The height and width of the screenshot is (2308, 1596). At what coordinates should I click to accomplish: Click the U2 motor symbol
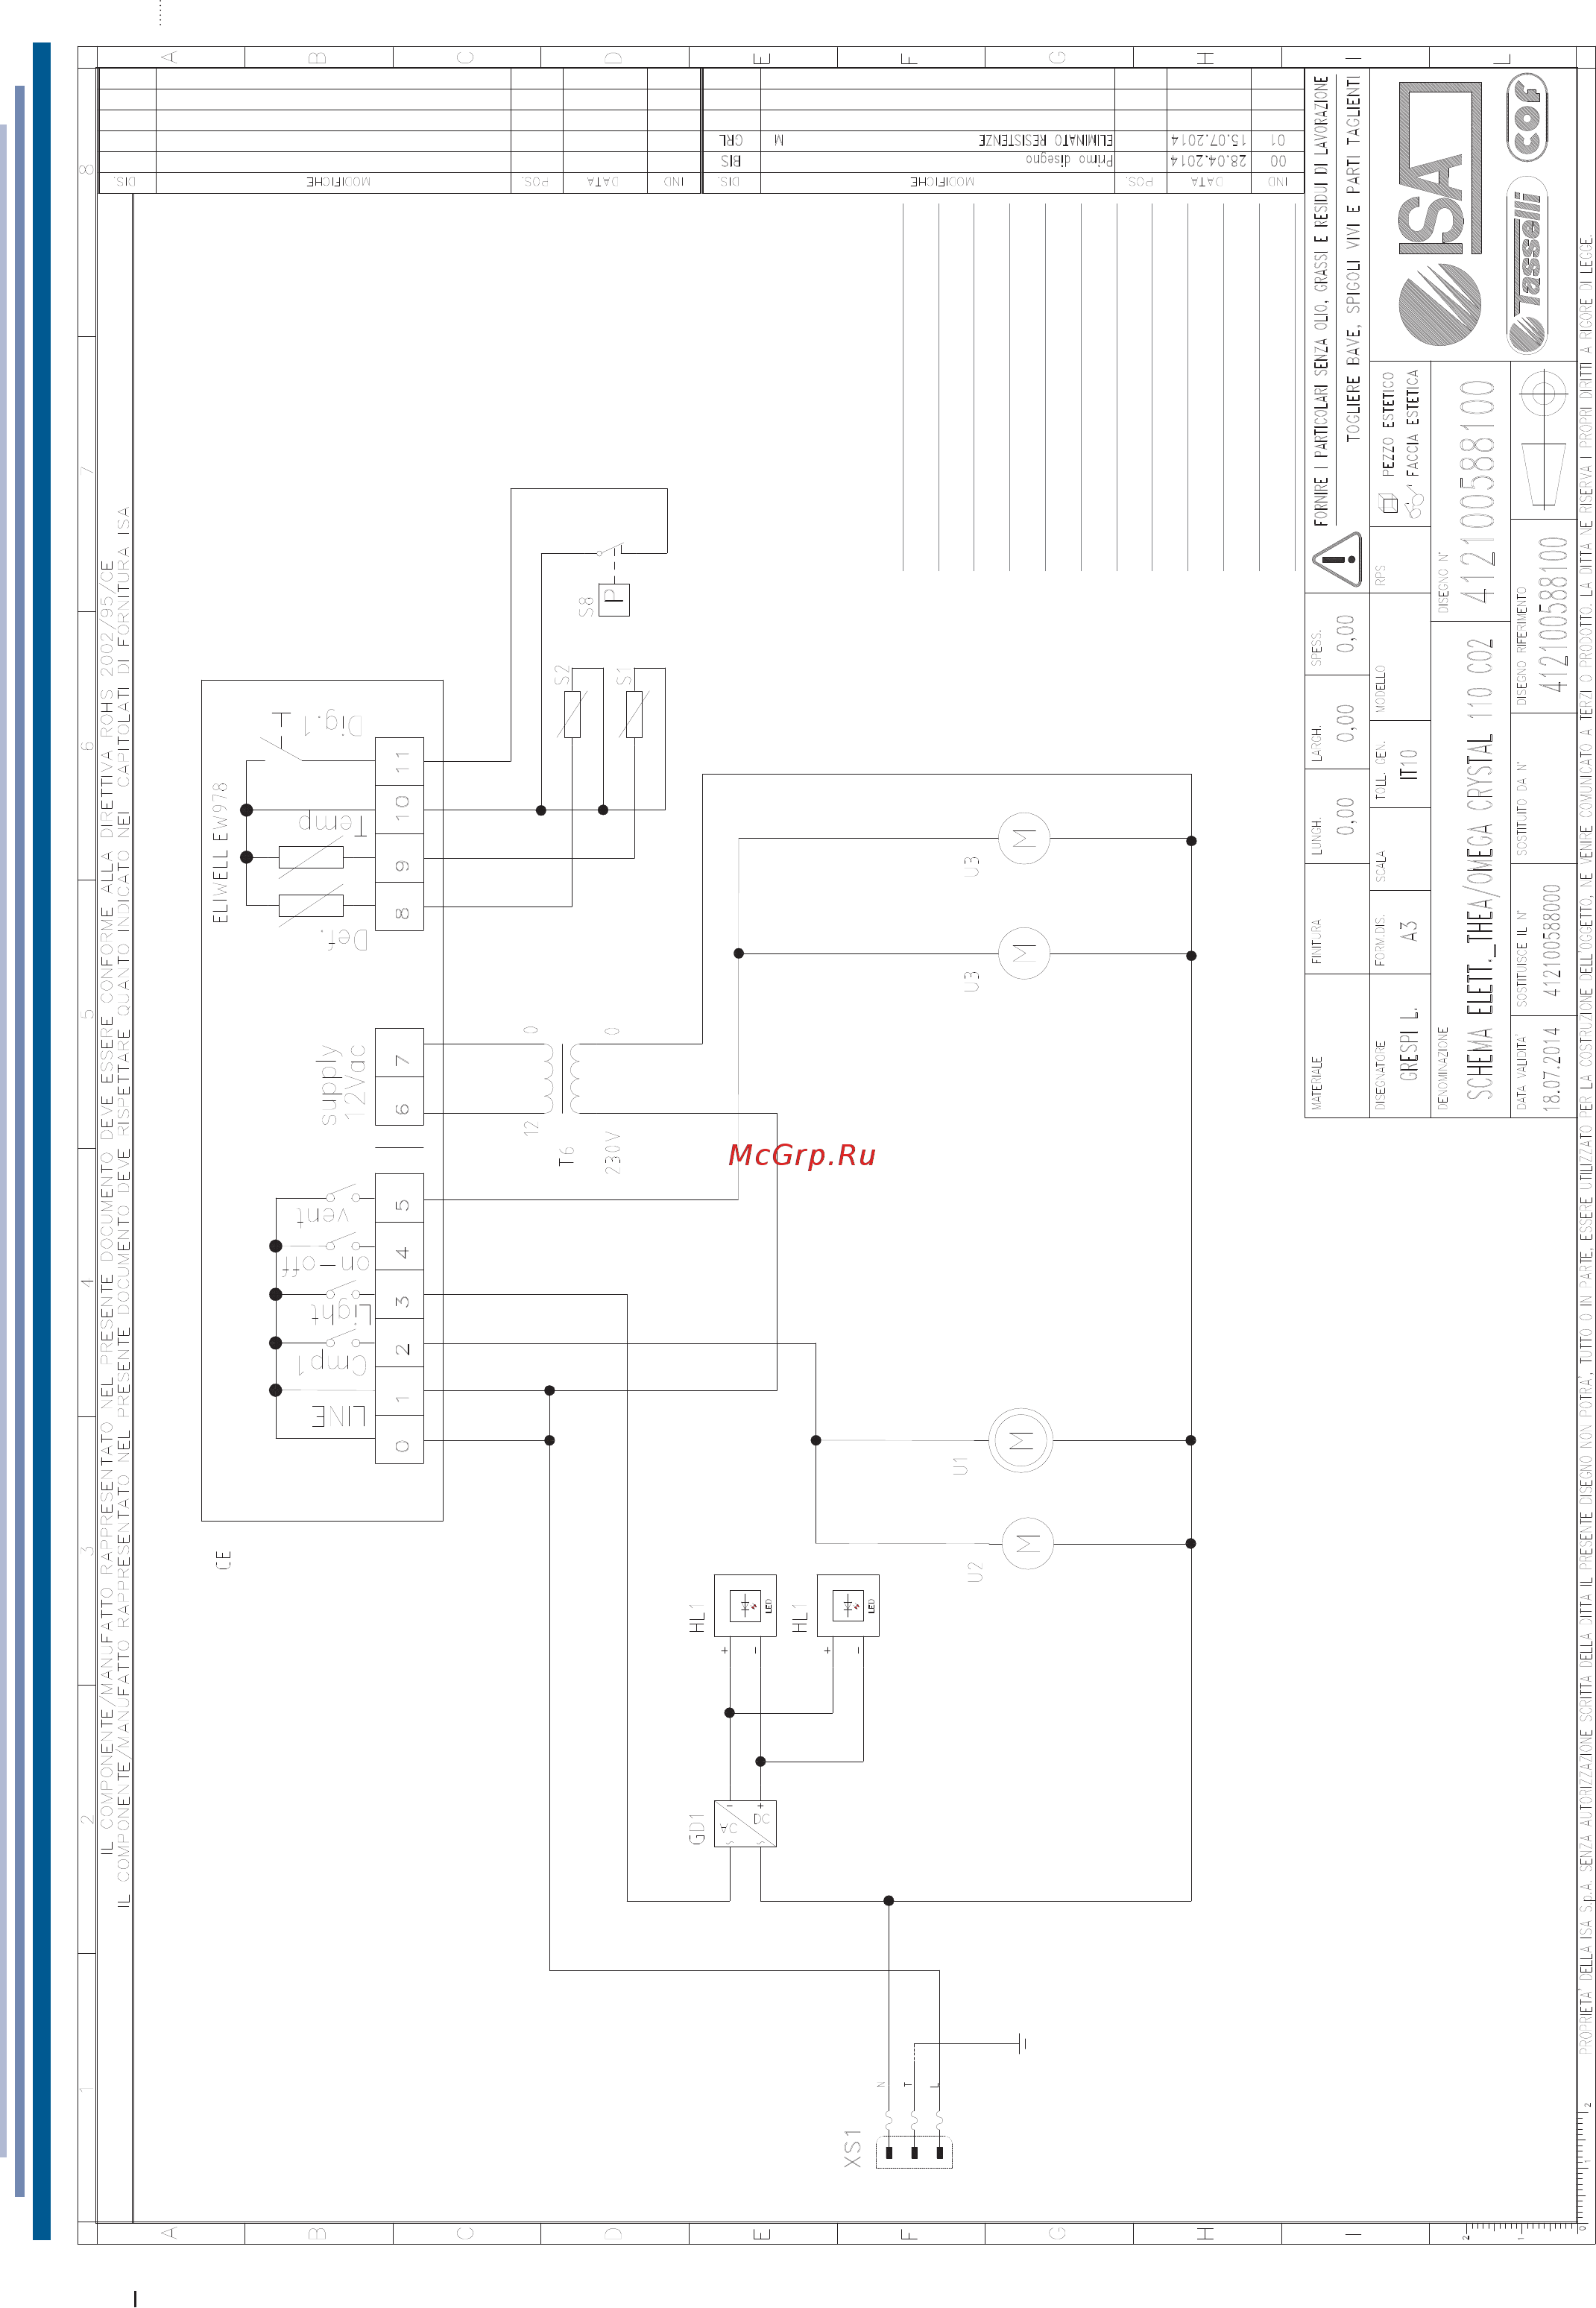1027,1543
